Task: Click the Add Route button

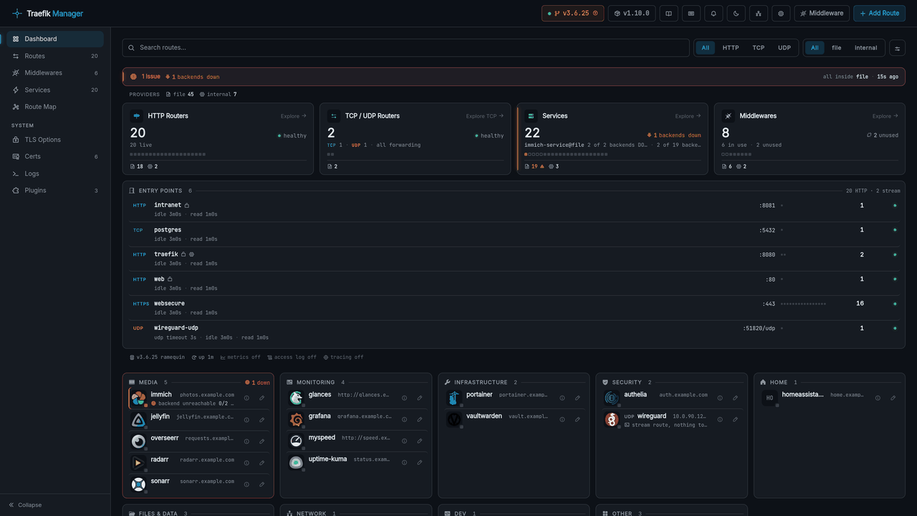Action: (x=879, y=13)
